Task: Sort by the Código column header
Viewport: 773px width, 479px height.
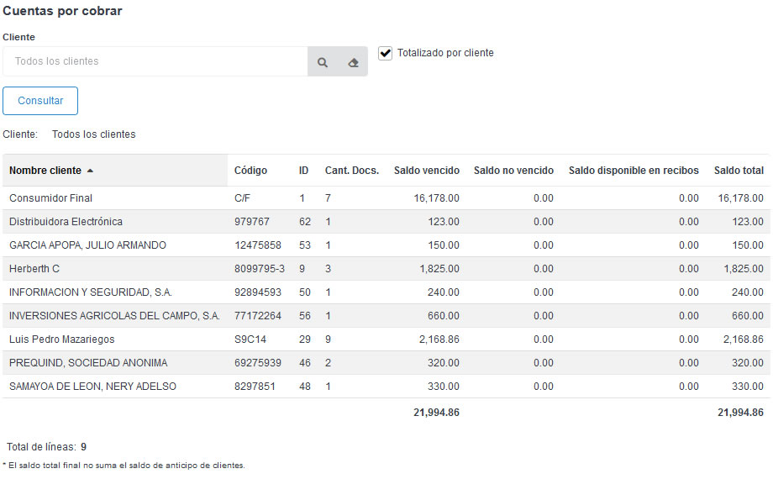Action: coord(250,171)
